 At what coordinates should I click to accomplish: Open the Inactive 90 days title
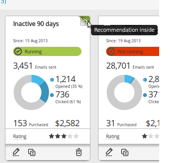pos(36,24)
